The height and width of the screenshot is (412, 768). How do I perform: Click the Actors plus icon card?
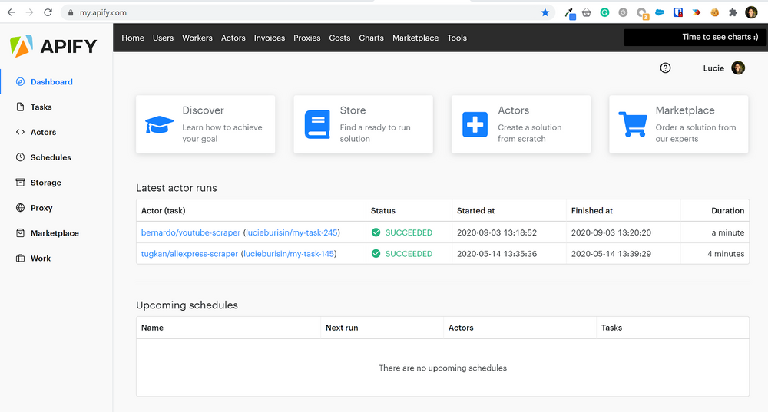[475, 124]
